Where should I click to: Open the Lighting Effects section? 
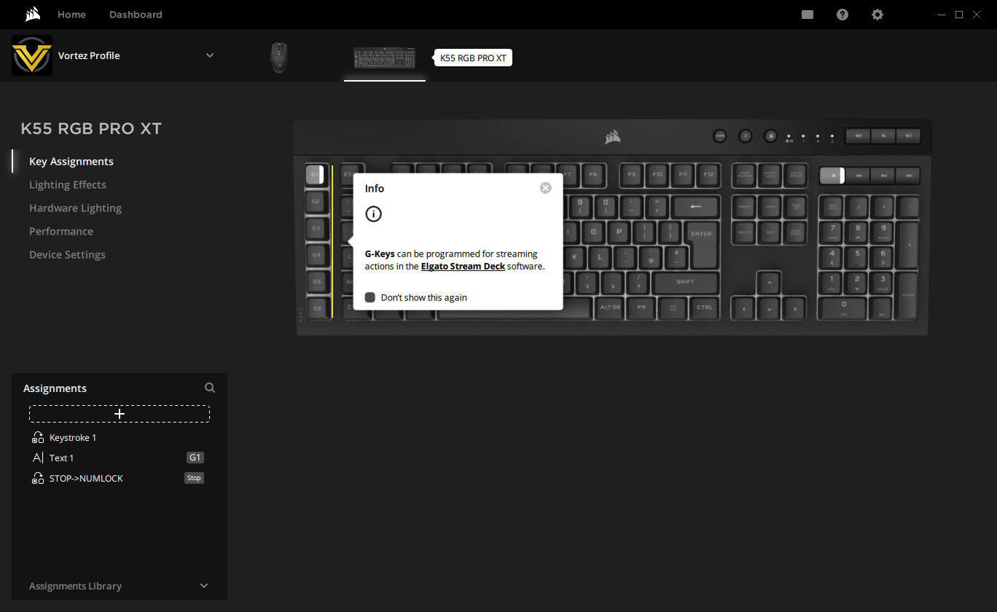pos(68,184)
